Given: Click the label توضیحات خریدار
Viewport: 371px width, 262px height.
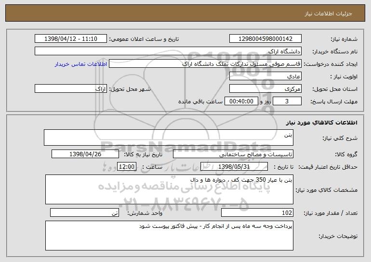Looking at the screenshot, I should point(338,236).
